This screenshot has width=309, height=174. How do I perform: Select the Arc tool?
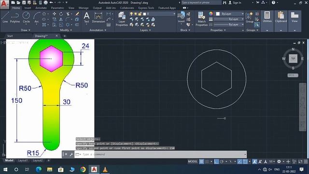[37, 17]
